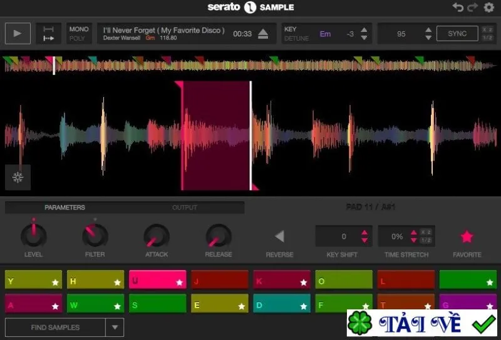Select pad Y

[x=34, y=279]
